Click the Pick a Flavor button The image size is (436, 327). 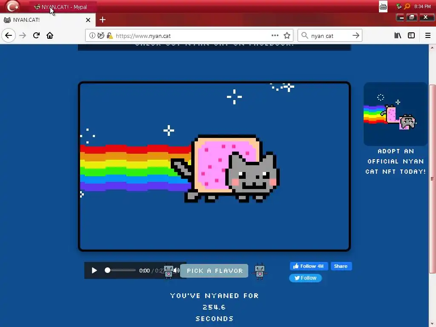pos(214,271)
